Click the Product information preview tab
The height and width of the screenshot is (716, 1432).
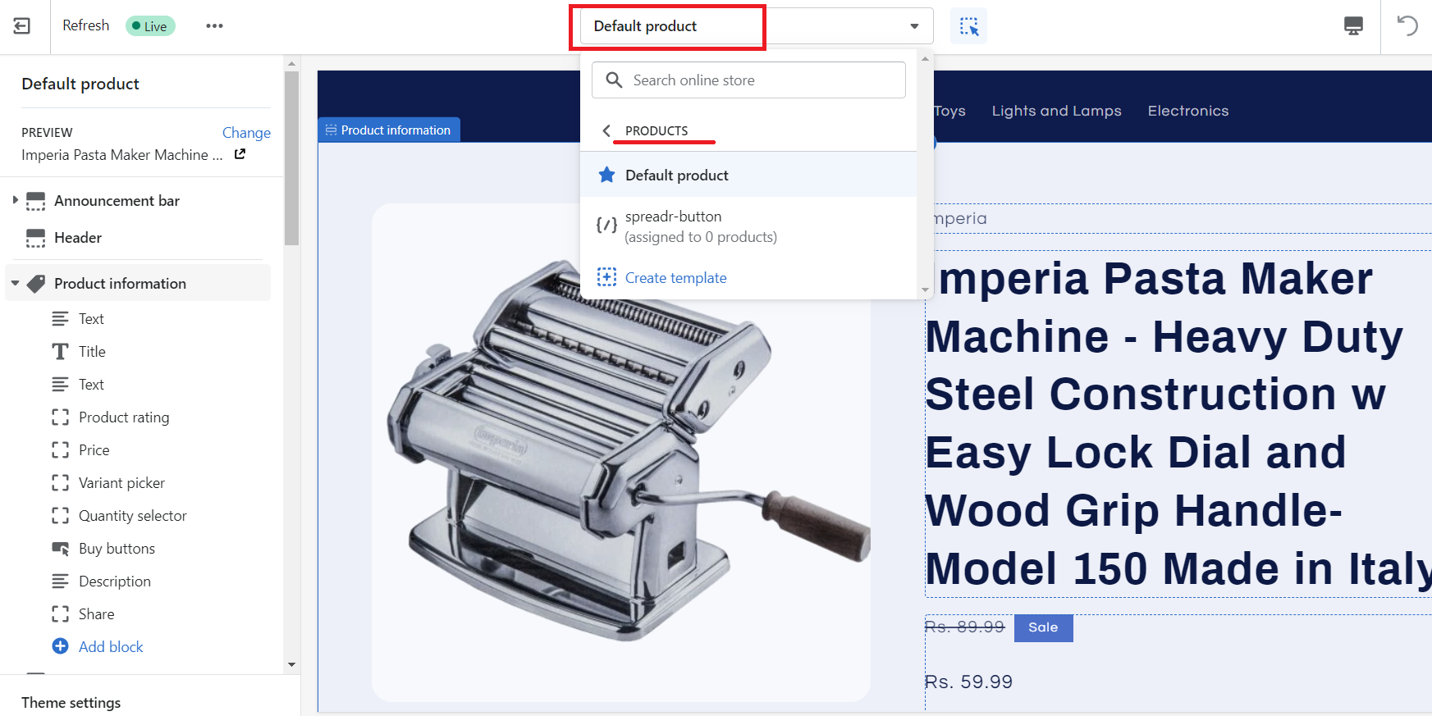(389, 130)
